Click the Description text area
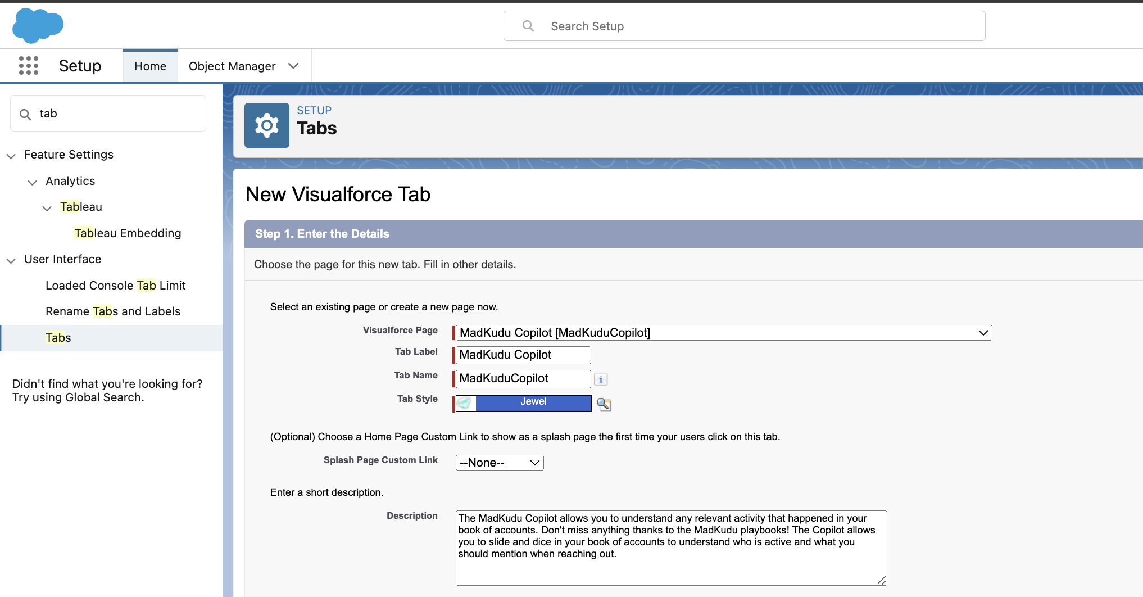1143x597 pixels. pyautogui.click(x=671, y=548)
